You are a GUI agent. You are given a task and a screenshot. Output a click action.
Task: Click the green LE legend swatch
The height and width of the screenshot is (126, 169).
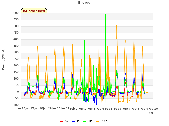click(x=85, y=121)
